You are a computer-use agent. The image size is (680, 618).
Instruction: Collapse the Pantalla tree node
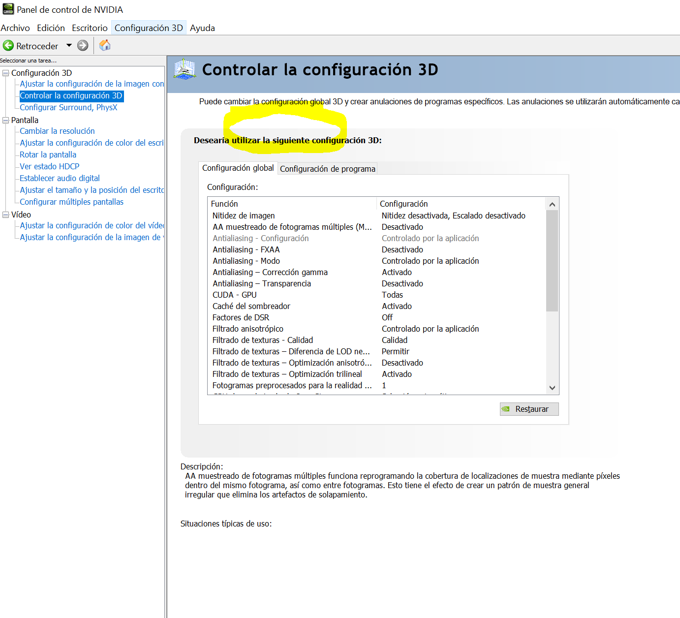coord(6,120)
